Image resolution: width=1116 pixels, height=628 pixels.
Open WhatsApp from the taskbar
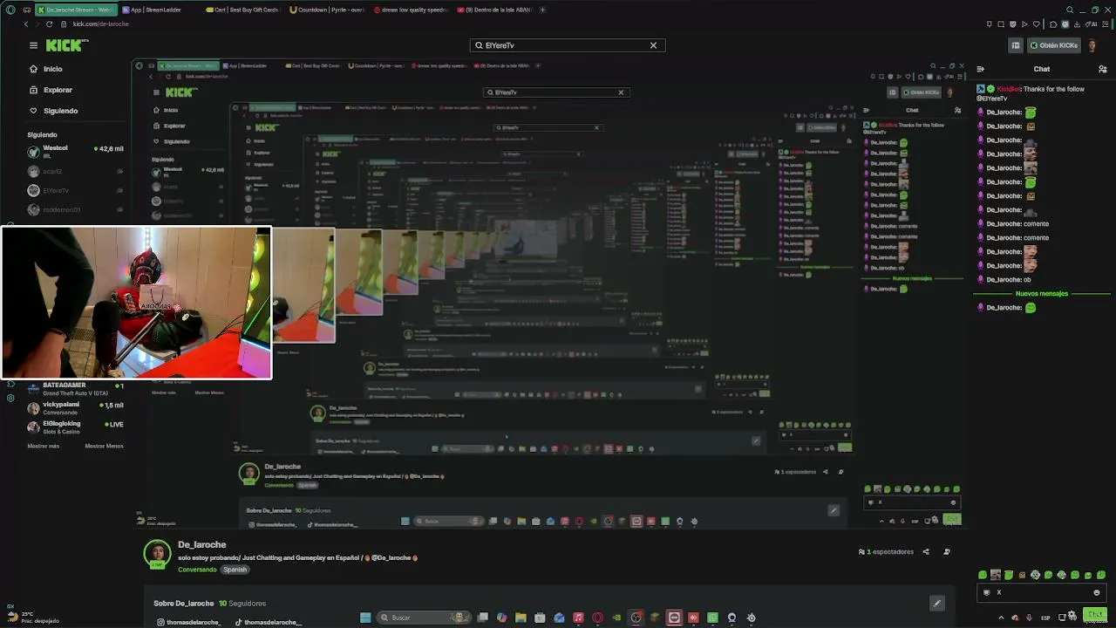[712, 618]
